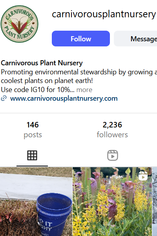The height and width of the screenshot is (236, 157).
Task: Open the partially visible snowy post thumbnail
Action: [x=155, y=201]
